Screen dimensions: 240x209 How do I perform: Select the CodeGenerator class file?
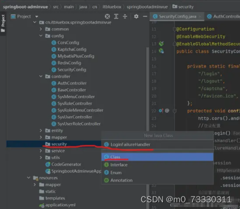coord(63,165)
